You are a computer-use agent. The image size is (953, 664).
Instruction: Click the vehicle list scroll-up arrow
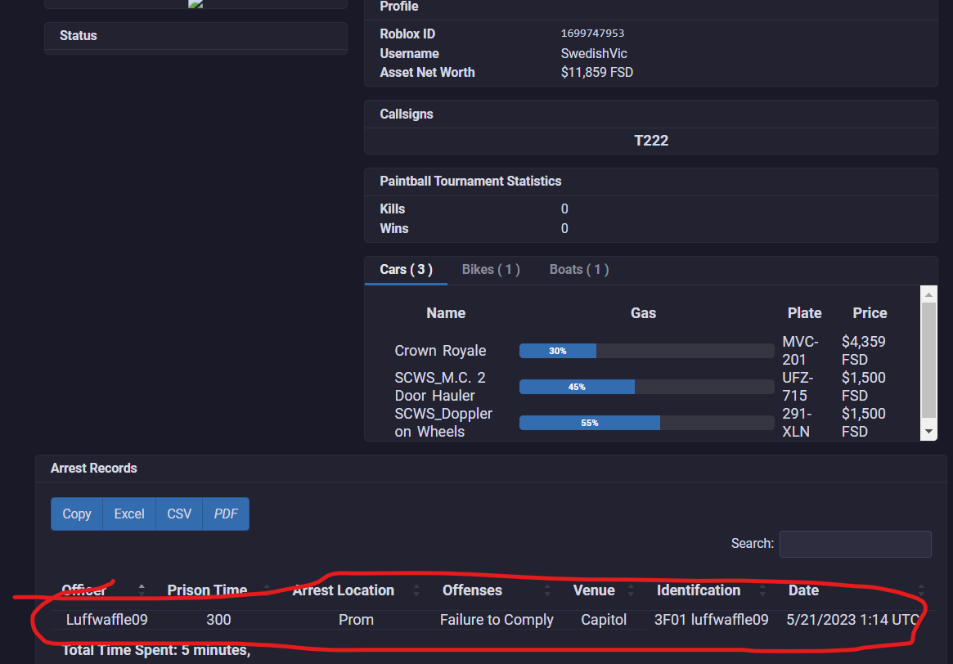[x=928, y=294]
